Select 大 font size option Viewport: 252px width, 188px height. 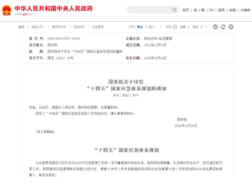146,27
